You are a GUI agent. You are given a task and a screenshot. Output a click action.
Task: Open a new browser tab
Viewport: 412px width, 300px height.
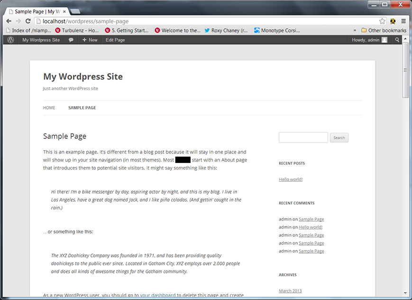75,11
